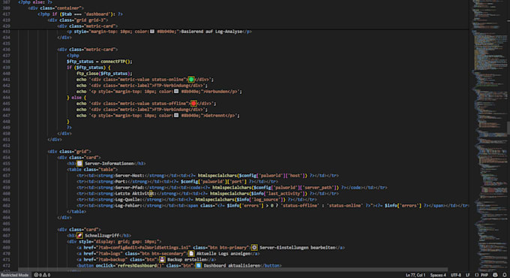This screenshot has width=510, height=278.
Task: Click the green circle emoji on line 441
Action: [x=191, y=79]
